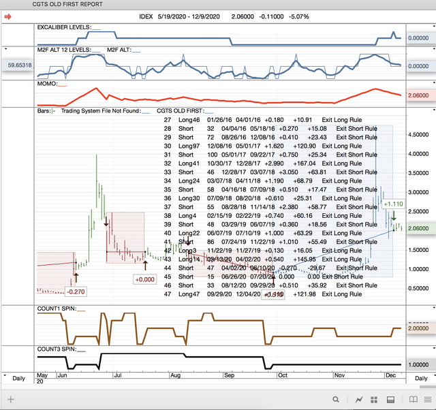Open main price panel menu triangle
This screenshot has height=410, width=436.
click(x=434, y=110)
